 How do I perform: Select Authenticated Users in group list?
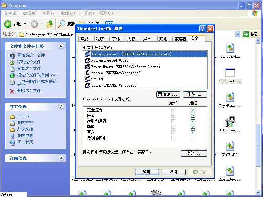[145, 60]
